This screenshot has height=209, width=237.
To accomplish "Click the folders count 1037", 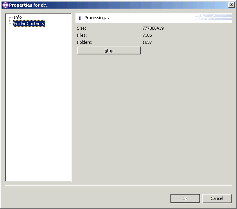I will pyautogui.click(x=147, y=42).
